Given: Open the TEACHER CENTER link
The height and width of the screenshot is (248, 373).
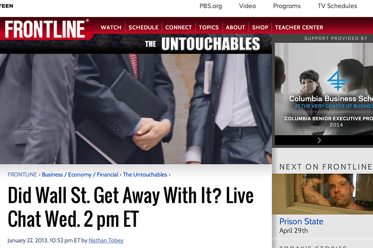Looking at the screenshot, I should [299, 28].
